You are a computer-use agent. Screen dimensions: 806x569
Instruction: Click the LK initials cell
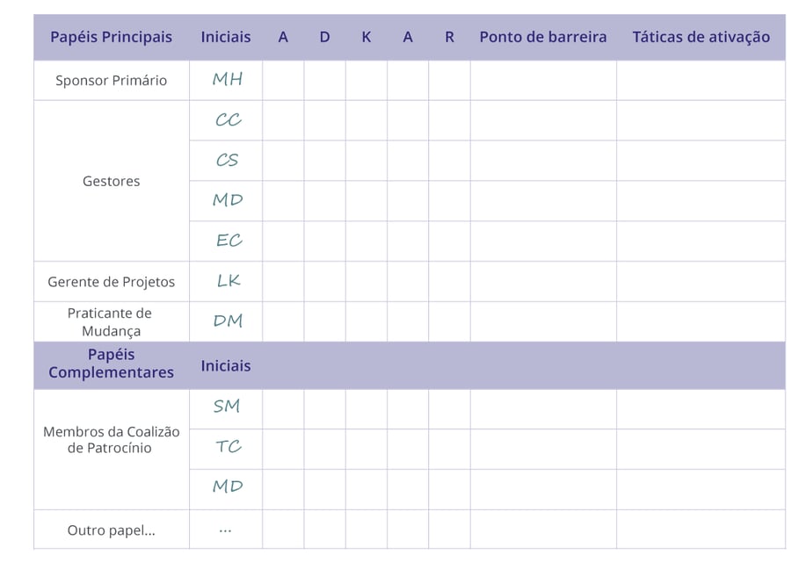[x=227, y=281]
